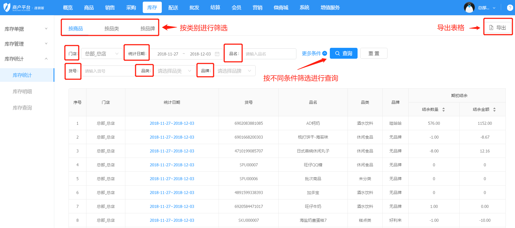Image resolution: width=515 pixels, height=228 pixels.
Task: Click the help question mark icon
Action: (510, 8)
